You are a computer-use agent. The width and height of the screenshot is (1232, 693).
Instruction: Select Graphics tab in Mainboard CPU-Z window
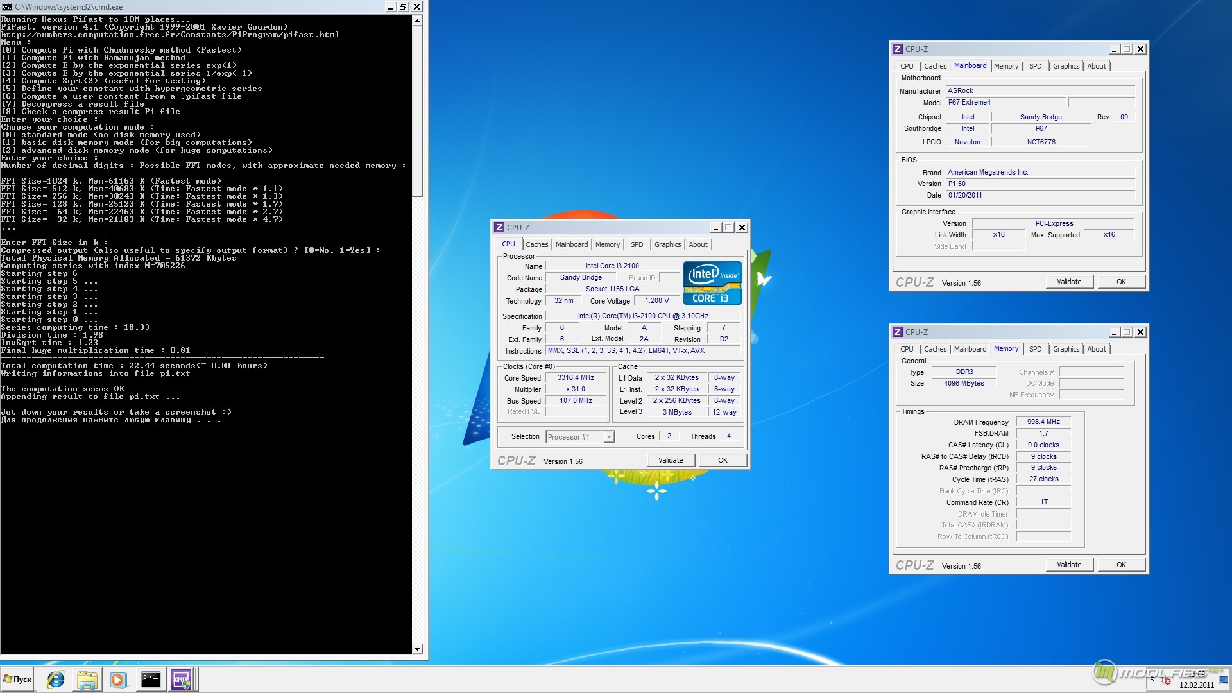[x=1066, y=66]
